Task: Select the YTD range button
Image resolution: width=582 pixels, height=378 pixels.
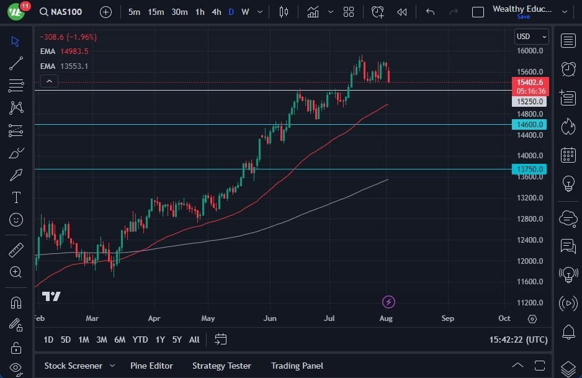Action: pos(140,340)
